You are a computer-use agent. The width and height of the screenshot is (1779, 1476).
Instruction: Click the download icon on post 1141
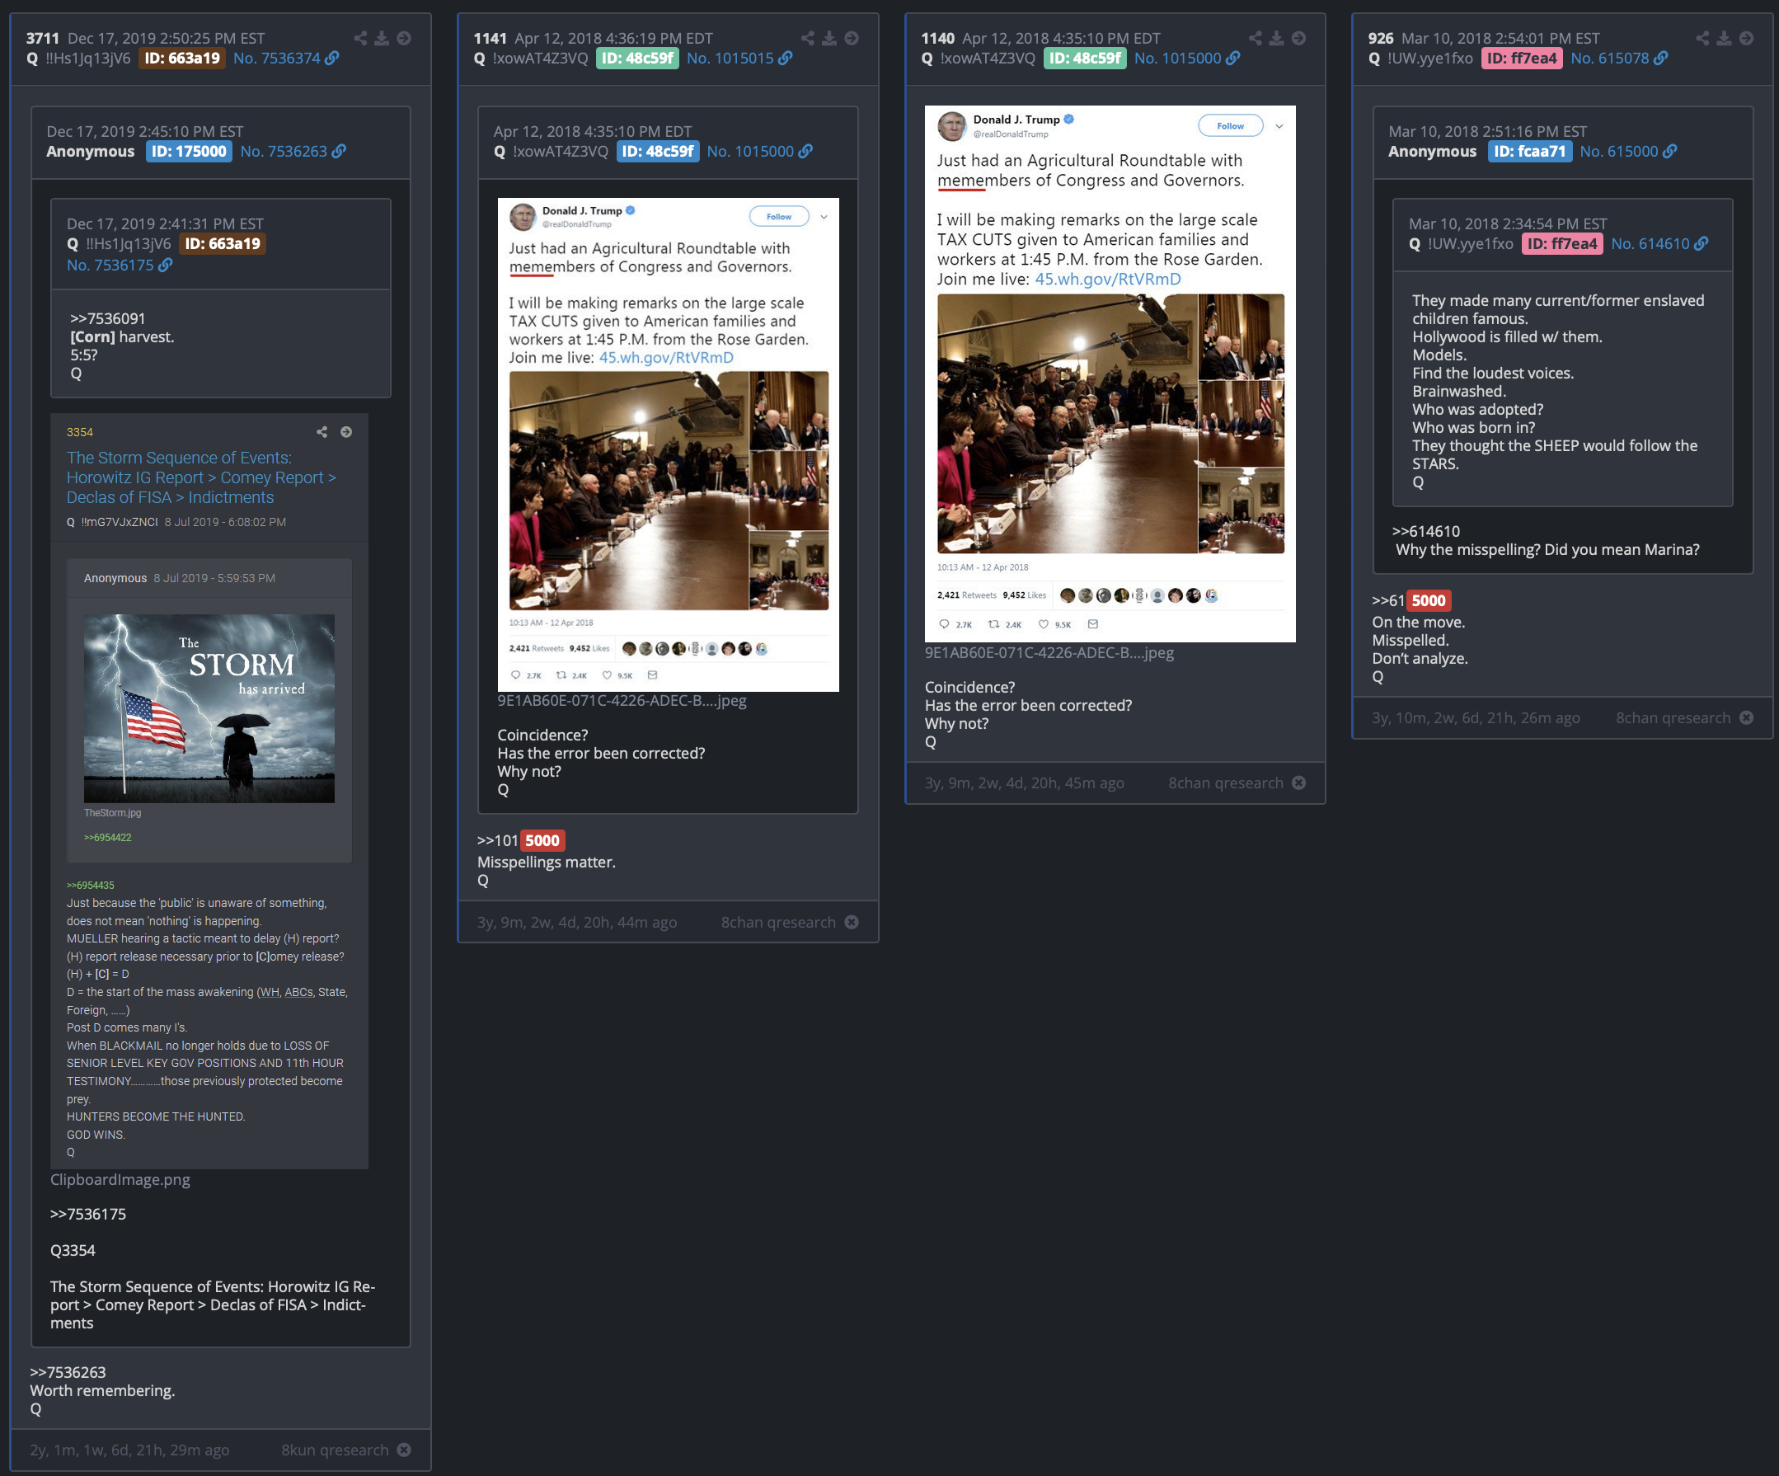tap(829, 38)
